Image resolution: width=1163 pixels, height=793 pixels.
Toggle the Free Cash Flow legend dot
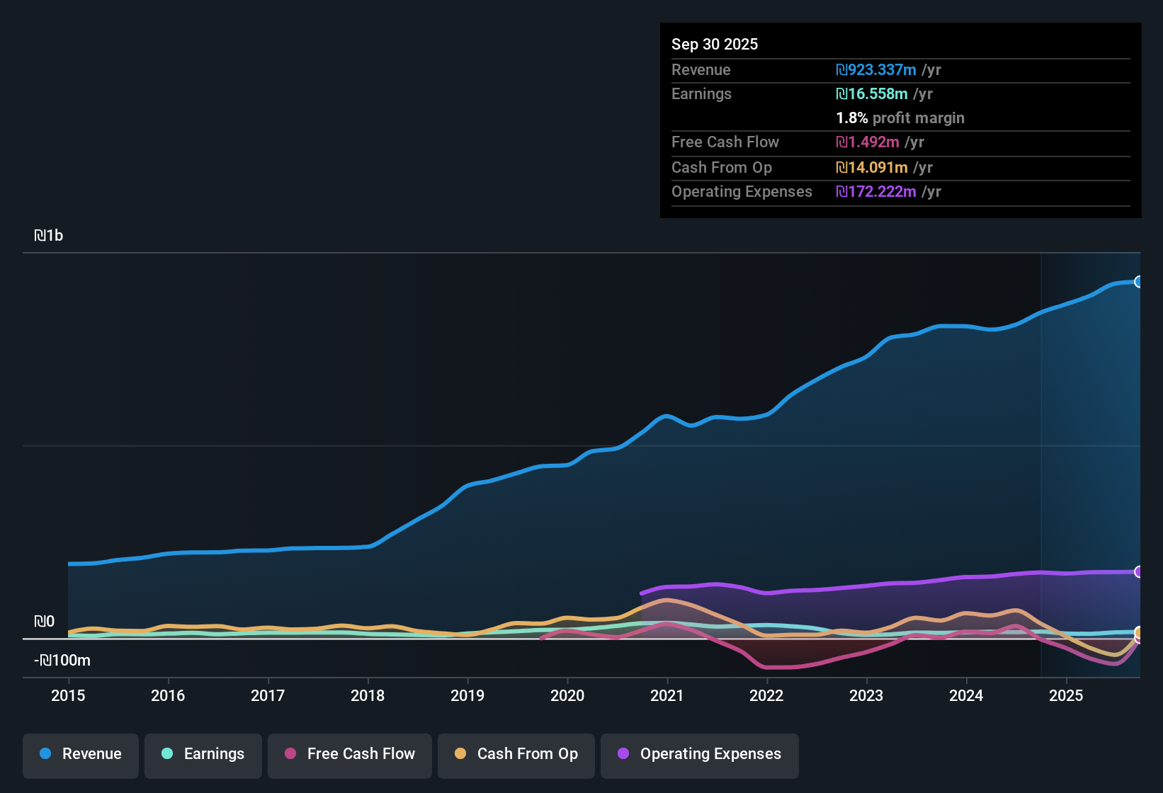point(290,754)
